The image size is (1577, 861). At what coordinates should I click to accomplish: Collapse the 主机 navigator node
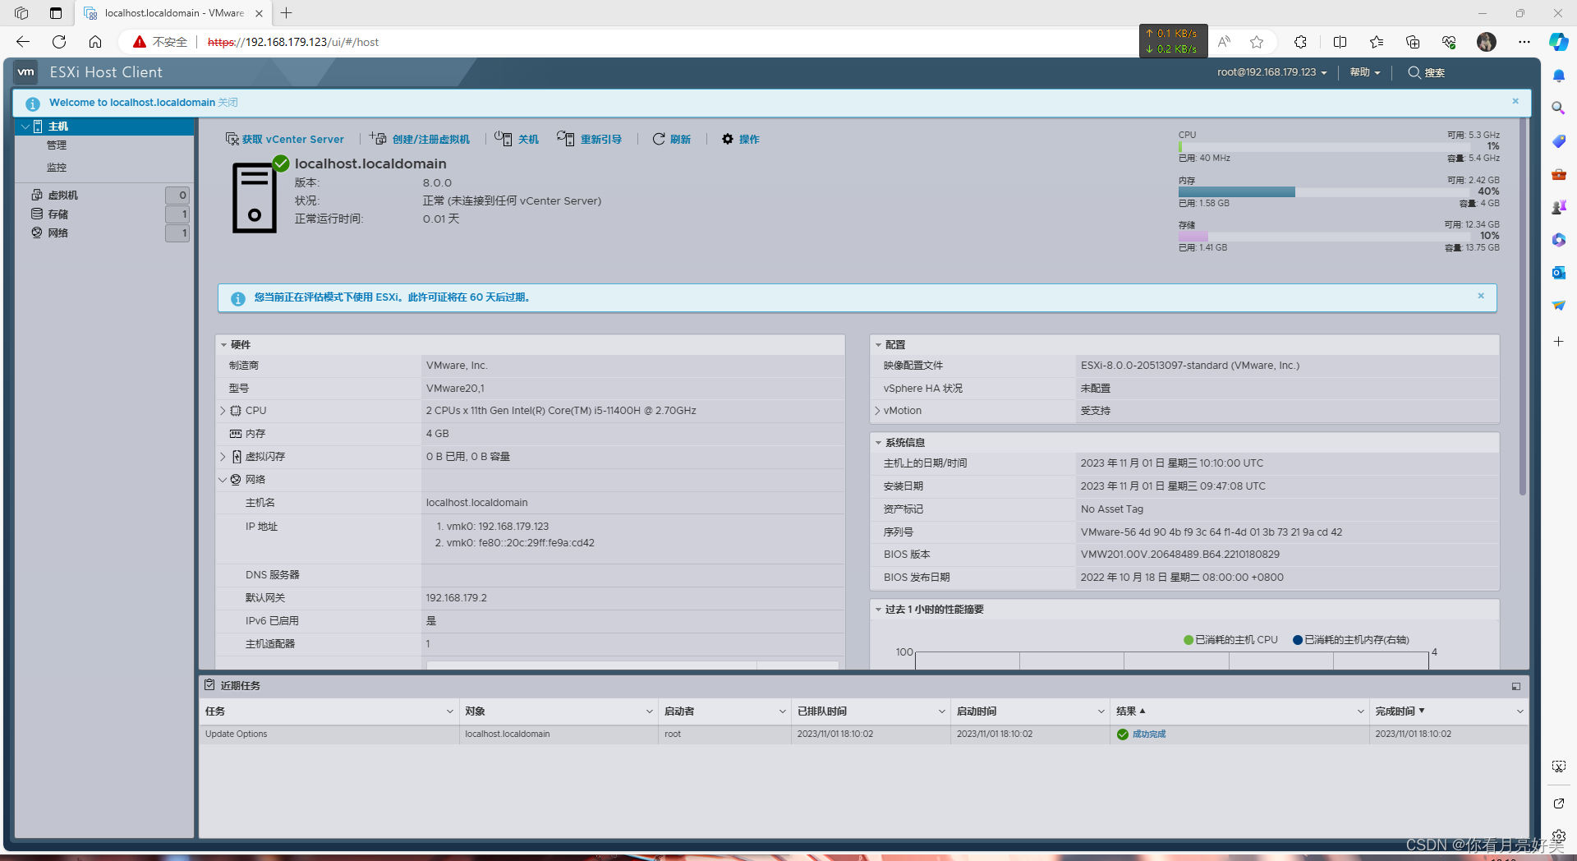coord(25,127)
